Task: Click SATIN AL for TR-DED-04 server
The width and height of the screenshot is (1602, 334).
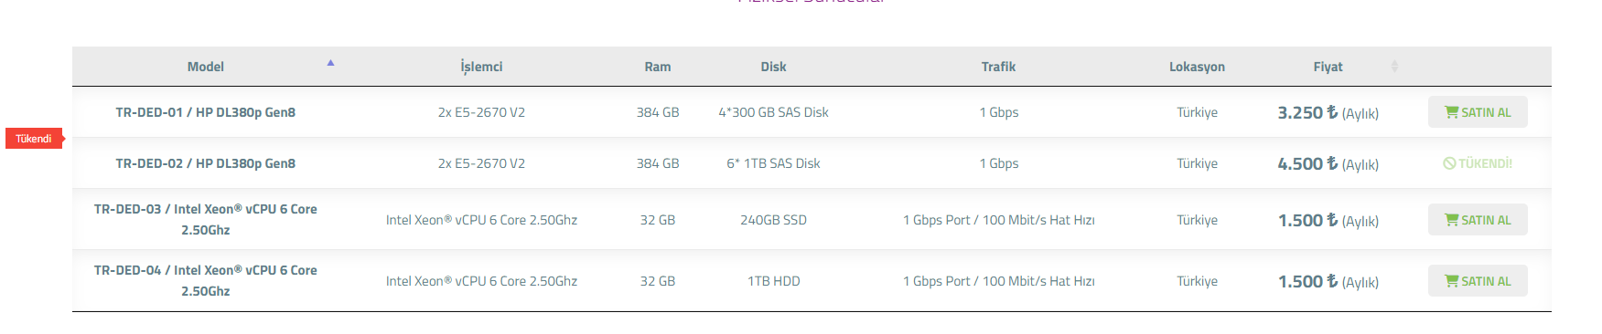Action: tap(1478, 281)
